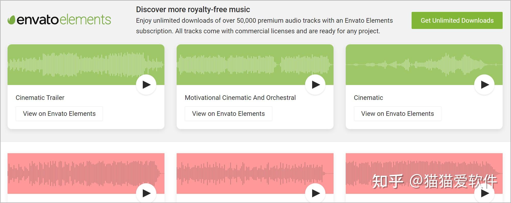Play the Cinematic Trailer track
The width and height of the screenshot is (511, 203).
pos(146,85)
